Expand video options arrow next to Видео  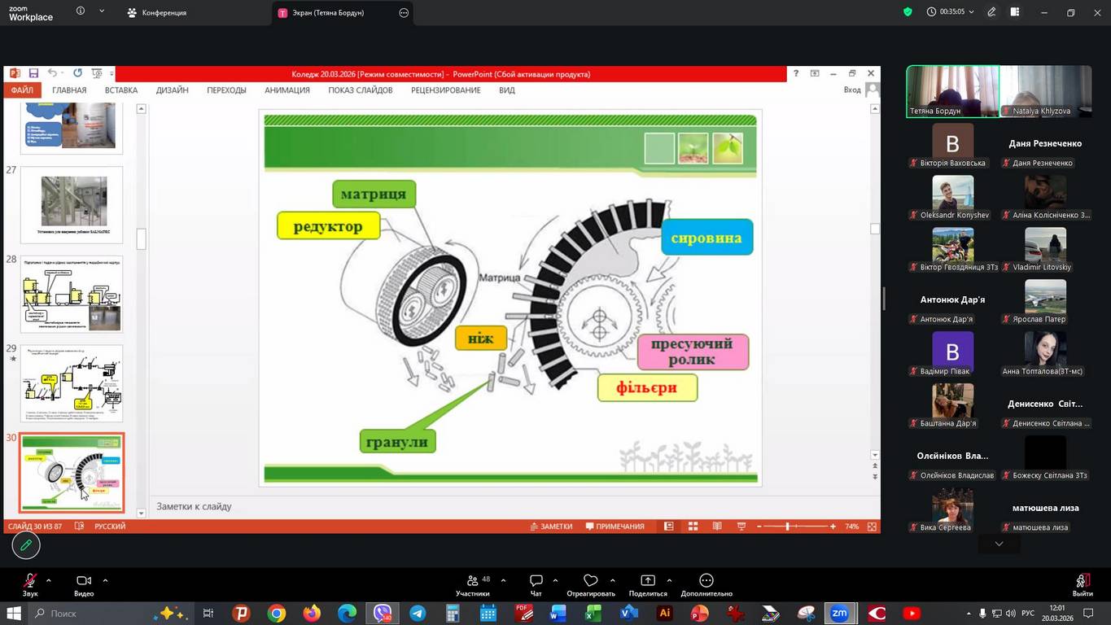pyautogui.click(x=105, y=580)
